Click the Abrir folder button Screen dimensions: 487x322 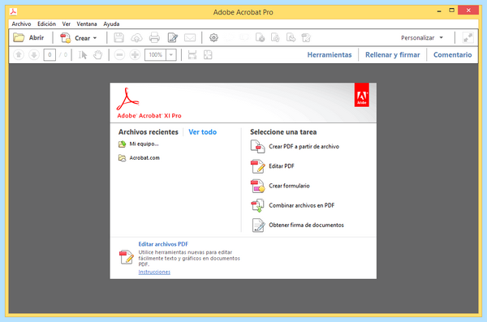(x=28, y=38)
